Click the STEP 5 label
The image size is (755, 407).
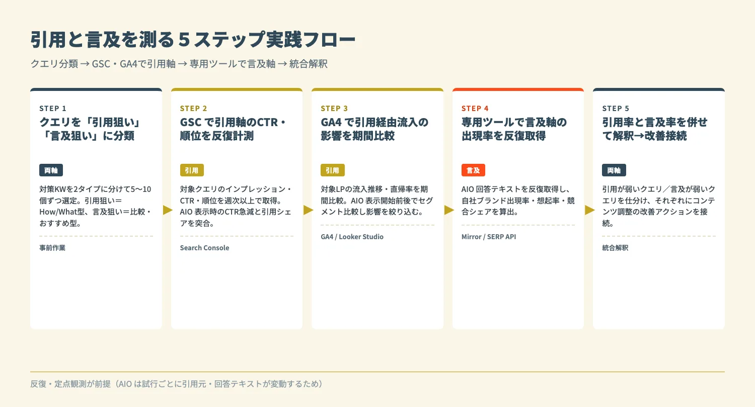[616, 109]
